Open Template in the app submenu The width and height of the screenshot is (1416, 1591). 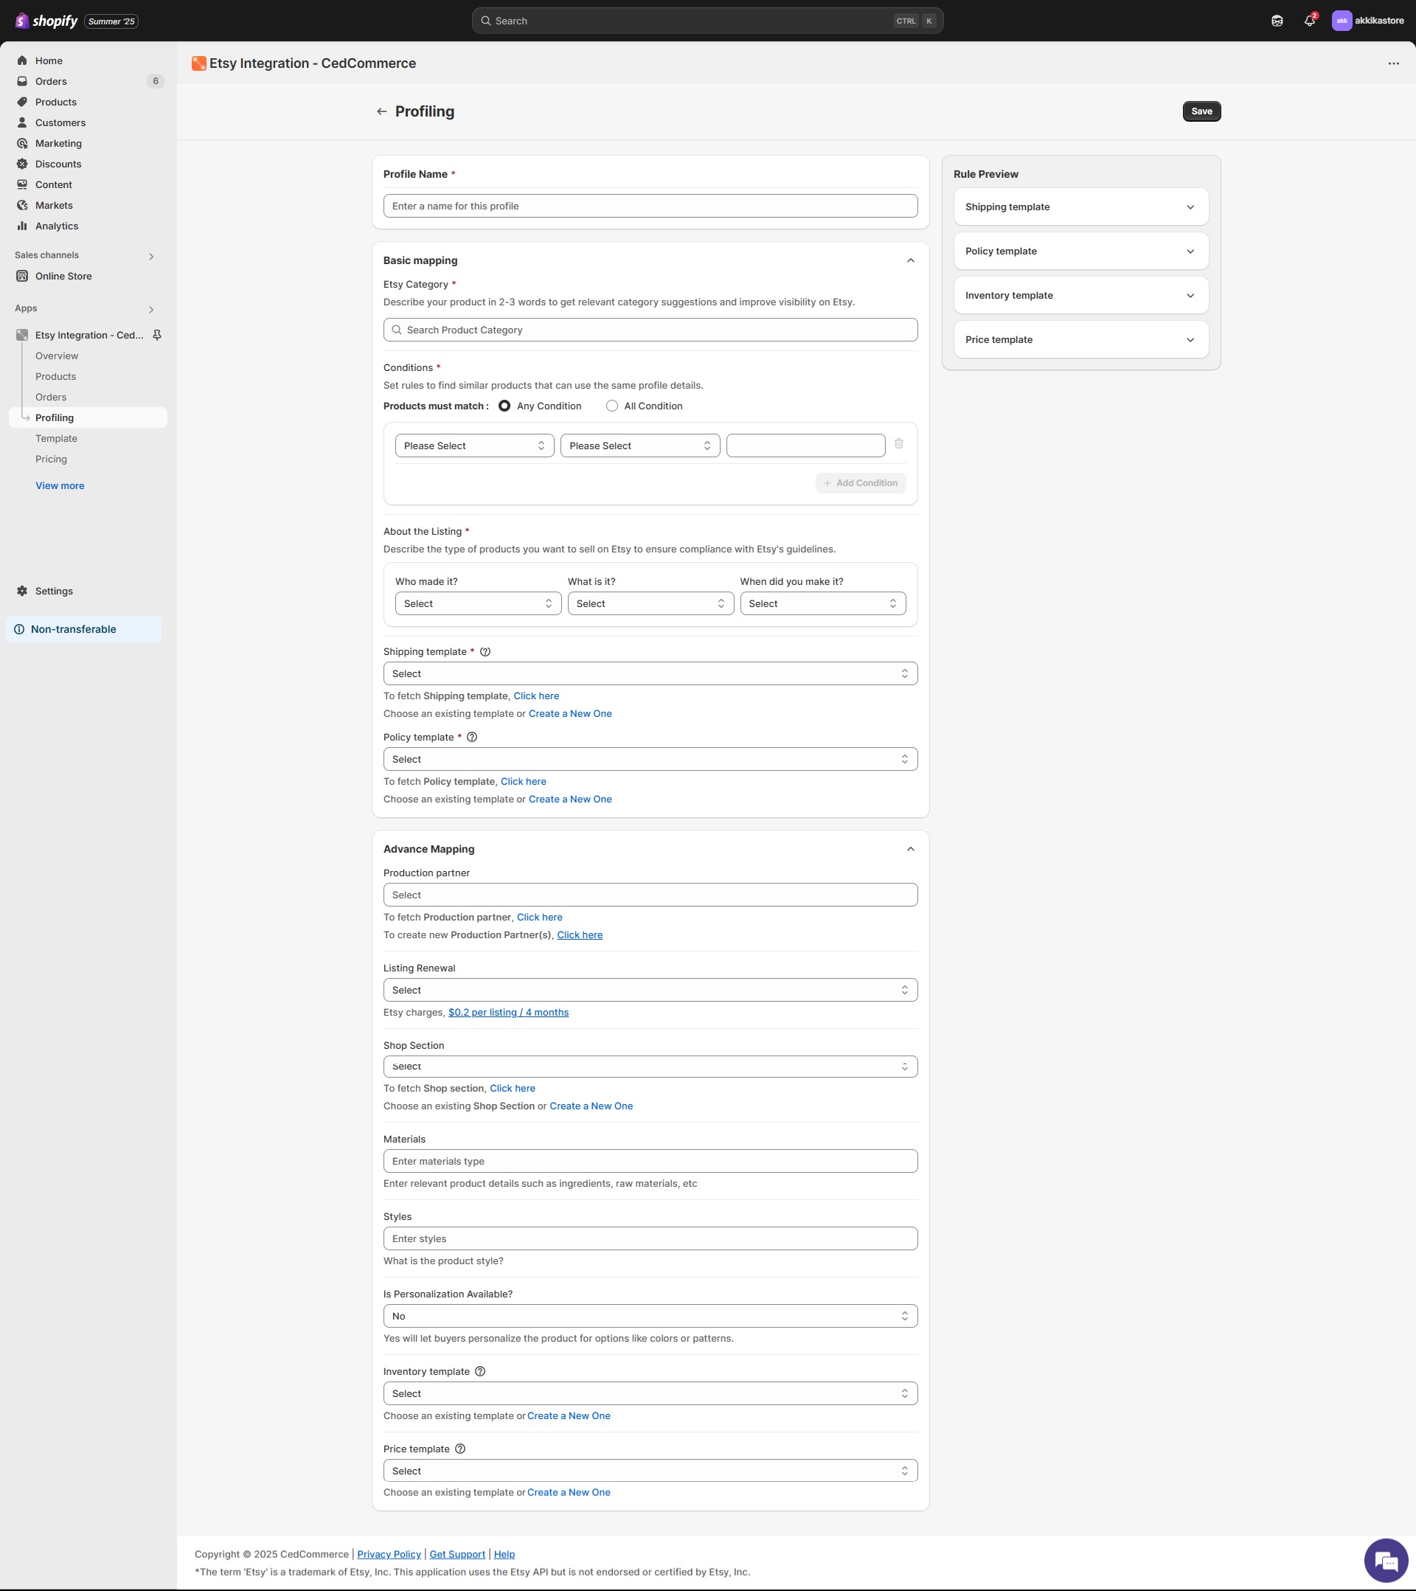[56, 438]
